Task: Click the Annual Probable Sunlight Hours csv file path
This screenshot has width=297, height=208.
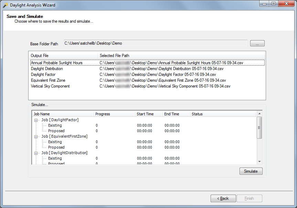Action: (171, 63)
